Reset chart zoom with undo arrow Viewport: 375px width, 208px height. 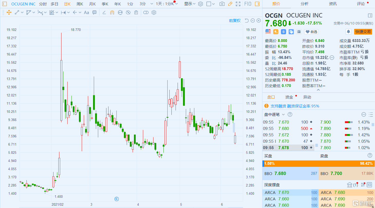[246, 20]
